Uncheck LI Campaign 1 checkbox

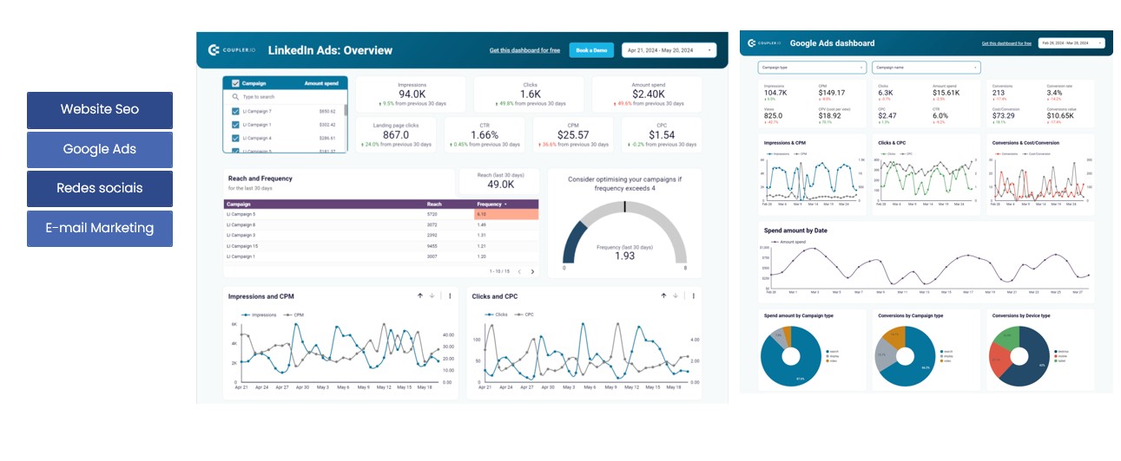pos(235,125)
